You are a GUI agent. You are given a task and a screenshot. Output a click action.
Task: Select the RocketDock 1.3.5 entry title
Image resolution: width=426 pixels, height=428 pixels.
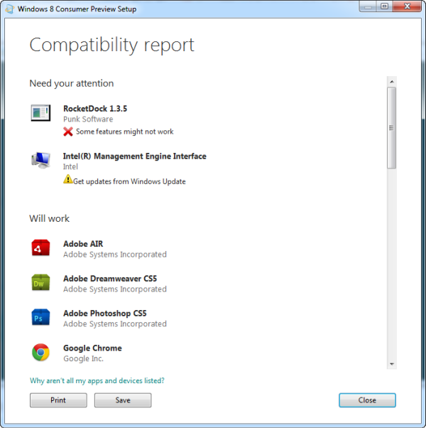pyautogui.click(x=95, y=109)
